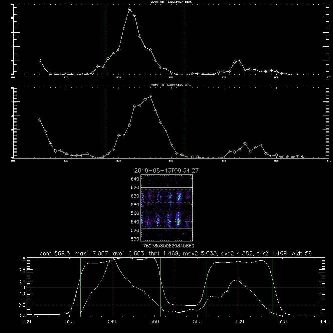Select the small peak diamond near 854 in dusk plot
The image size is (333, 333).
pos(245,144)
